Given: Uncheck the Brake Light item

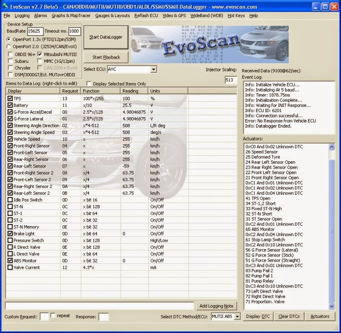Looking at the screenshot, I should 10,233.
